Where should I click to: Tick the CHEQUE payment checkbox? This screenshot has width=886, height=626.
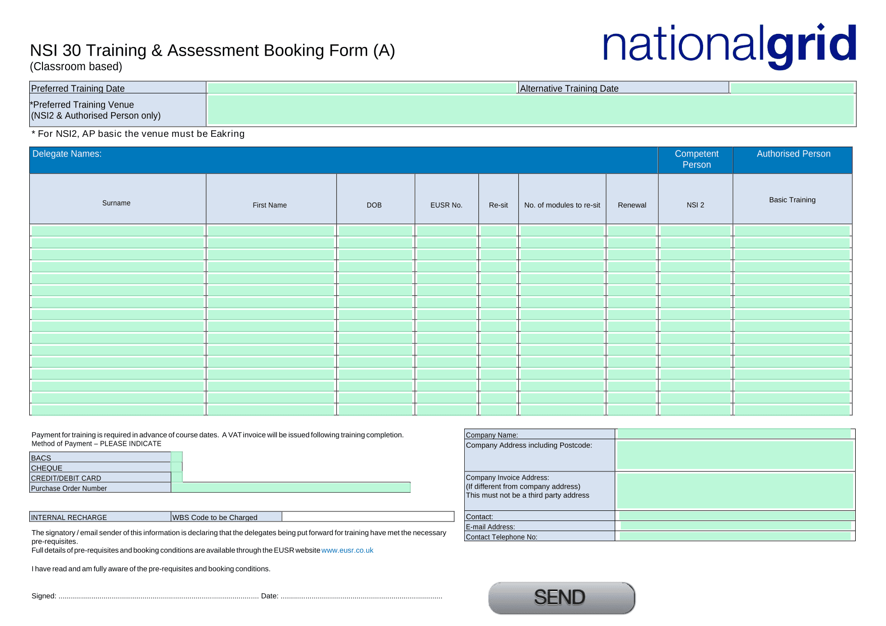click(177, 467)
